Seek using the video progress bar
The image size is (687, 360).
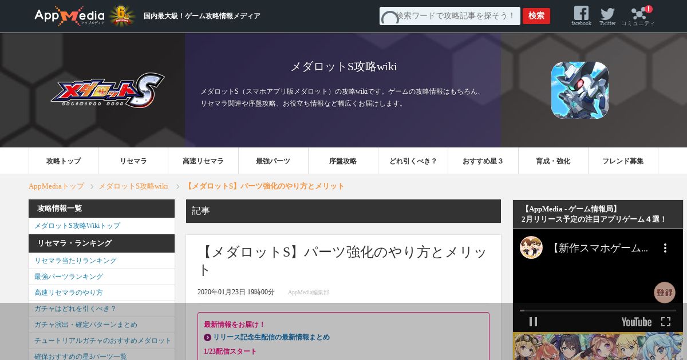point(598,310)
